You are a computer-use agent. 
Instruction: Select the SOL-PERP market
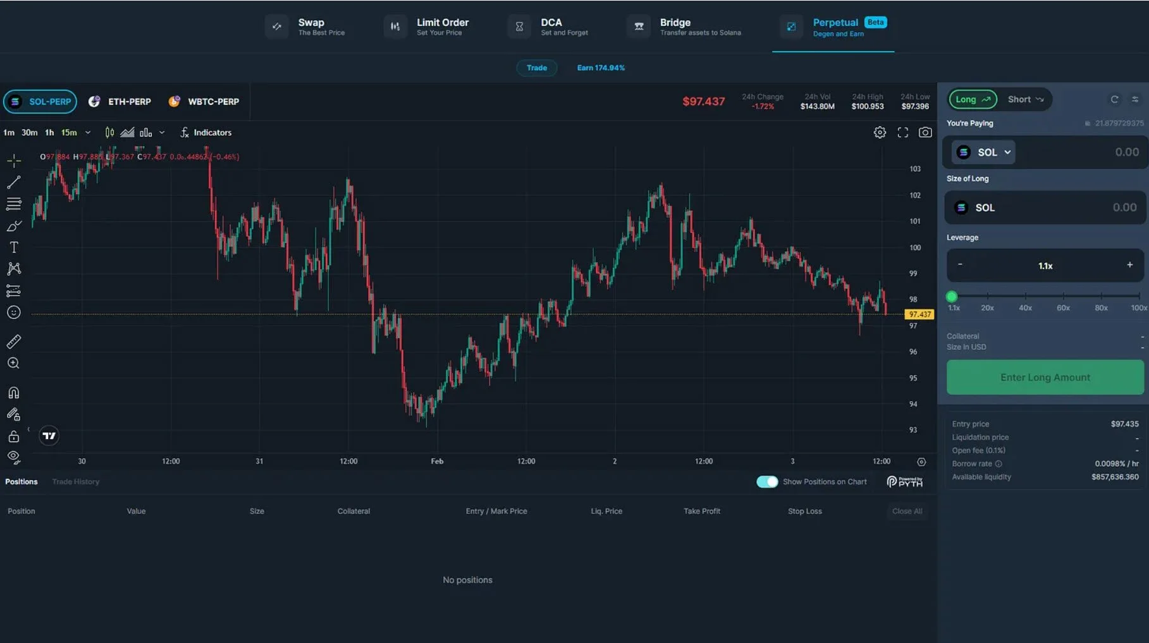(40, 101)
